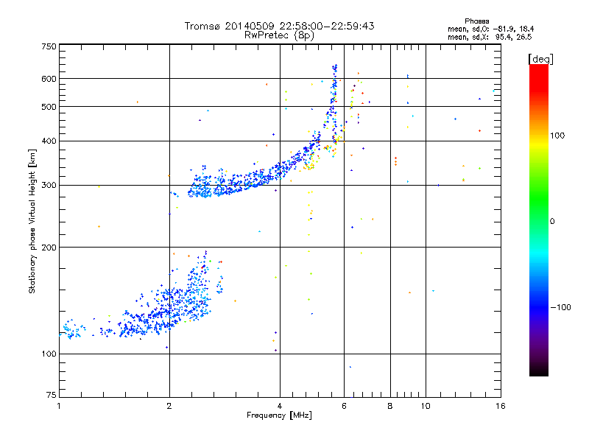Image resolution: width=589 pixels, height=442 pixels.
Task: Click the y-axis label "500"
Action: click(49, 107)
